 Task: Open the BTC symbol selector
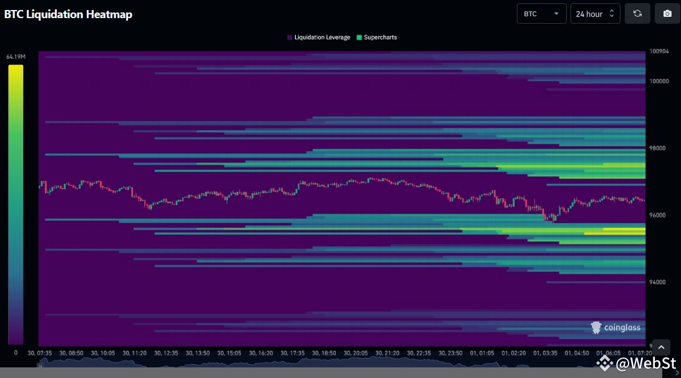pos(541,13)
